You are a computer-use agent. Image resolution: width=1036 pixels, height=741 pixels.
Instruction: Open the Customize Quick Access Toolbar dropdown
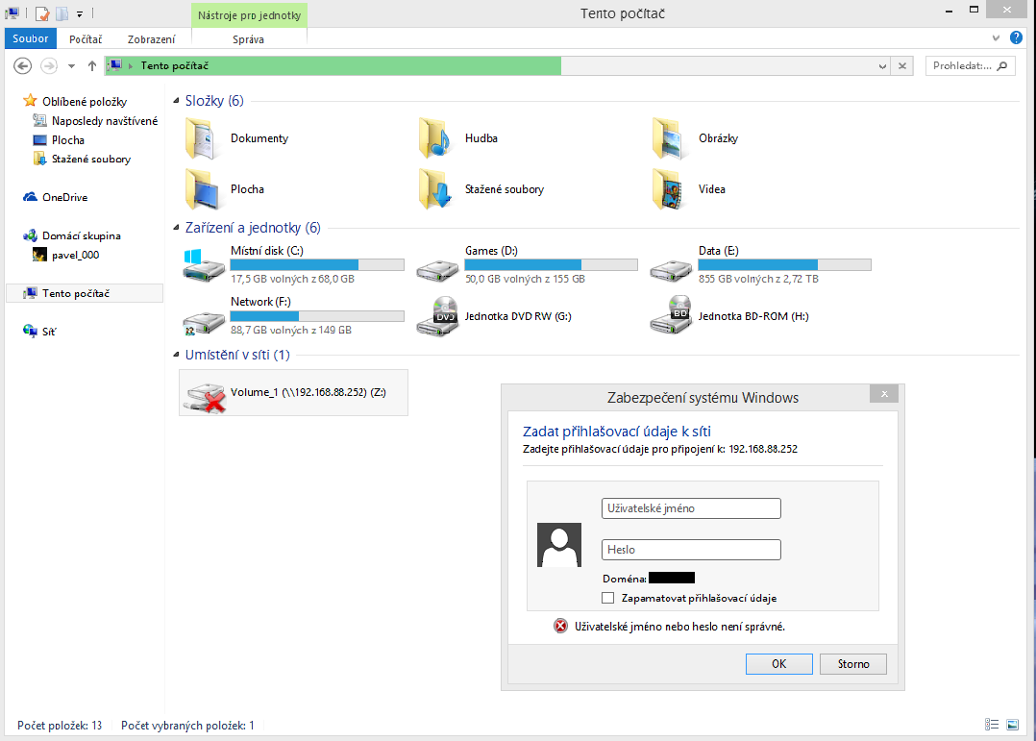(79, 13)
